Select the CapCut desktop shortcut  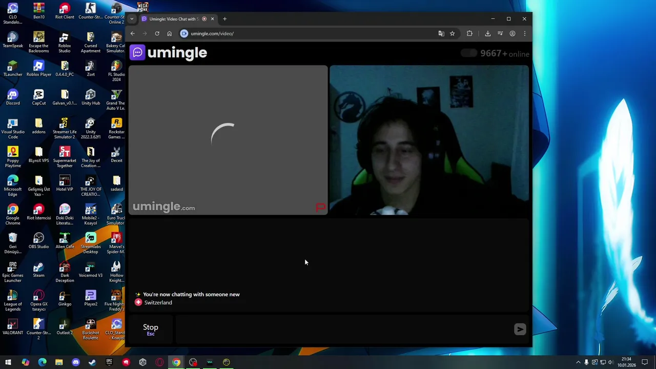38,96
